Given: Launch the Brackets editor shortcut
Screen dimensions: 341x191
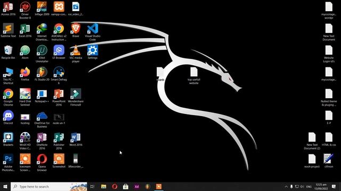Looking at the screenshot, I should [x=9, y=139].
